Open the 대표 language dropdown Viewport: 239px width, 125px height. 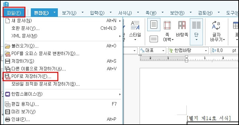pyautogui.click(x=152, y=51)
